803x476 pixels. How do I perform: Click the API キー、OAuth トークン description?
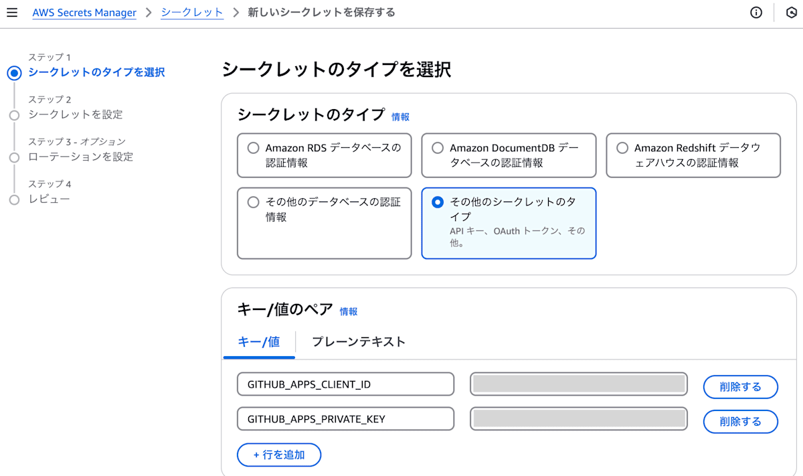(x=517, y=237)
